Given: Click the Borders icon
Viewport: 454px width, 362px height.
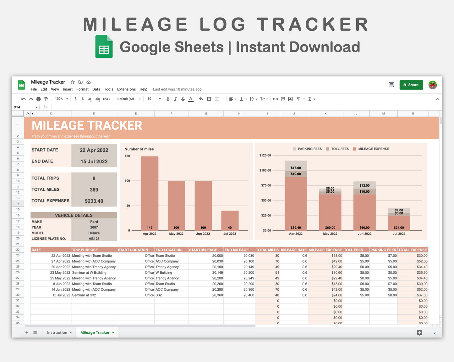Looking at the screenshot, I should 209,99.
